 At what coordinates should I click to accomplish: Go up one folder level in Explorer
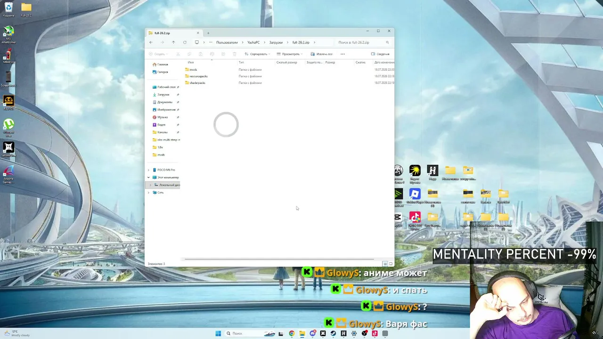click(x=173, y=42)
